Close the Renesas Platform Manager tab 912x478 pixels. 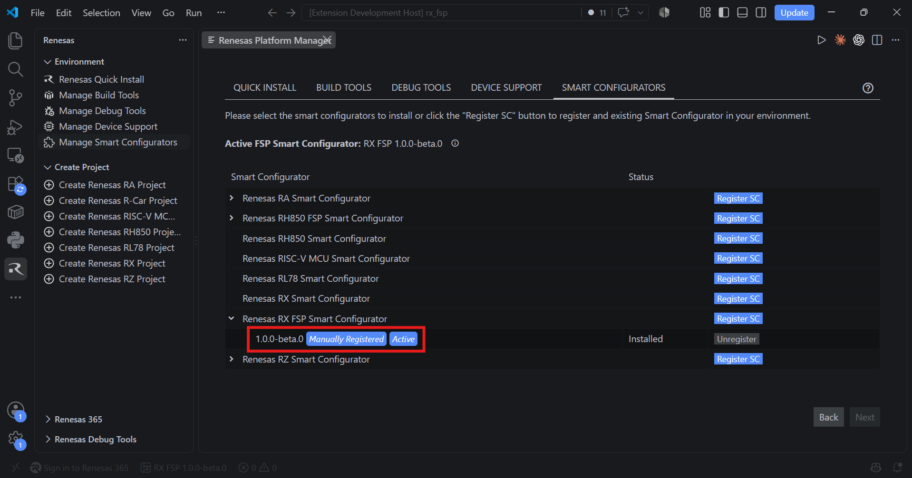pyautogui.click(x=327, y=40)
